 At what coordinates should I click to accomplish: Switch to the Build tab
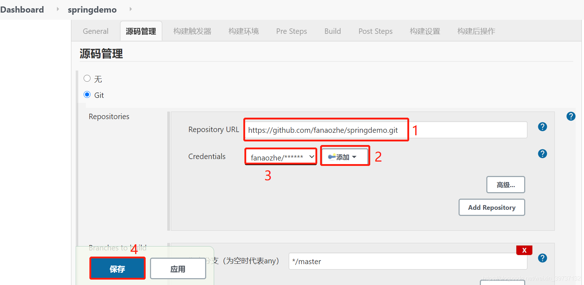point(332,31)
